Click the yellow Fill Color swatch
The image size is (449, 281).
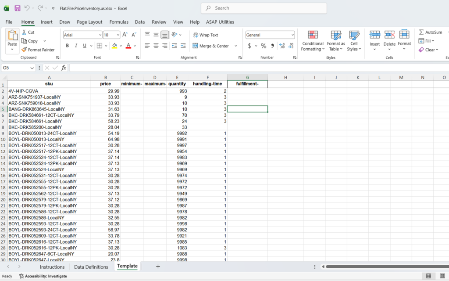(114, 46)
